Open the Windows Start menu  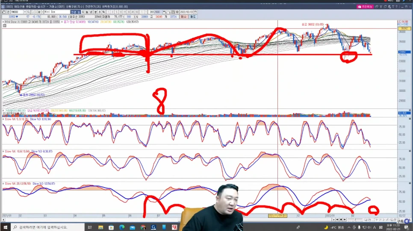[5, 227]
